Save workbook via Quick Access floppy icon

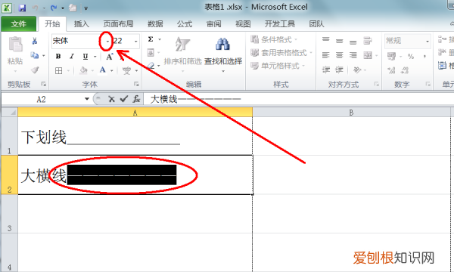coord(22,8)
